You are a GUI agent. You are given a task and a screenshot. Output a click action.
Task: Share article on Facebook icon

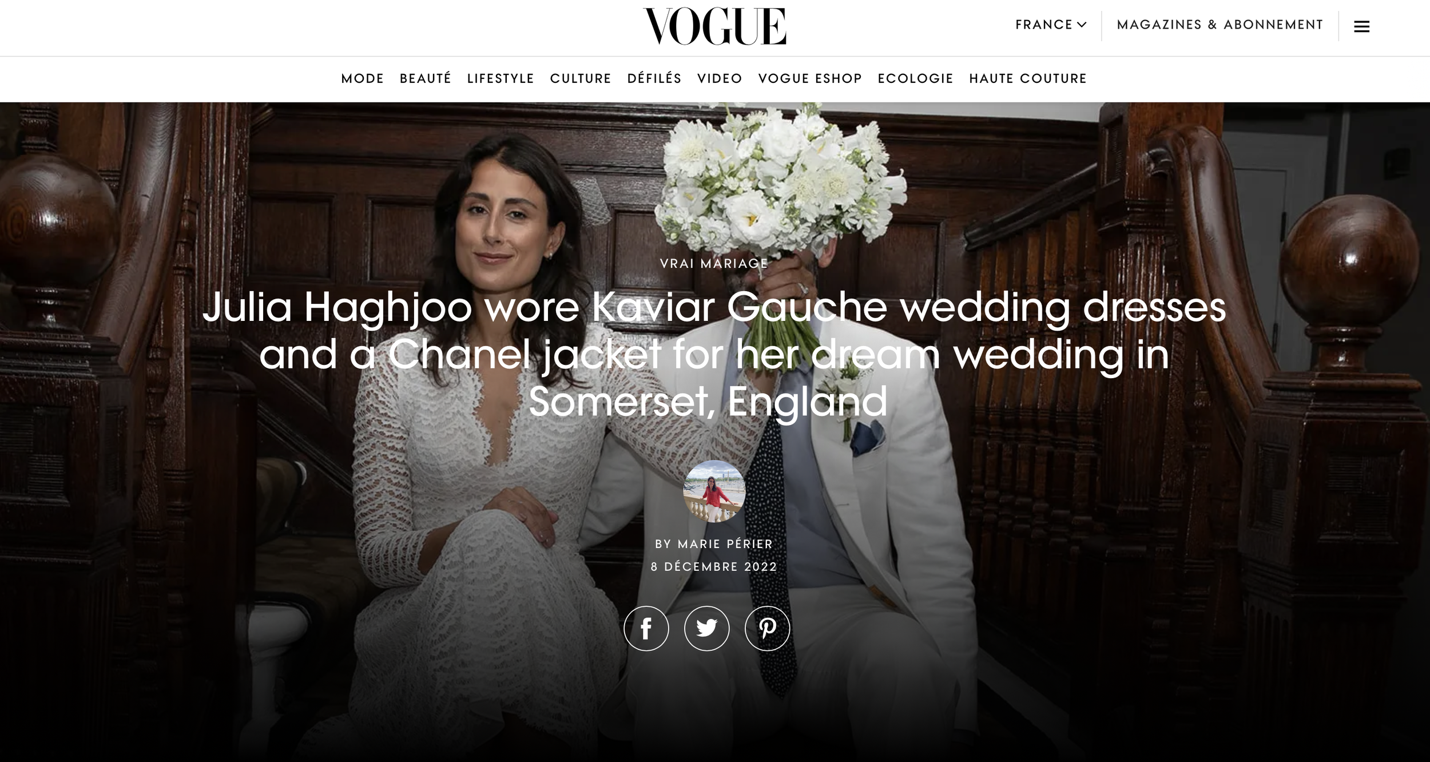click(646, 628)
